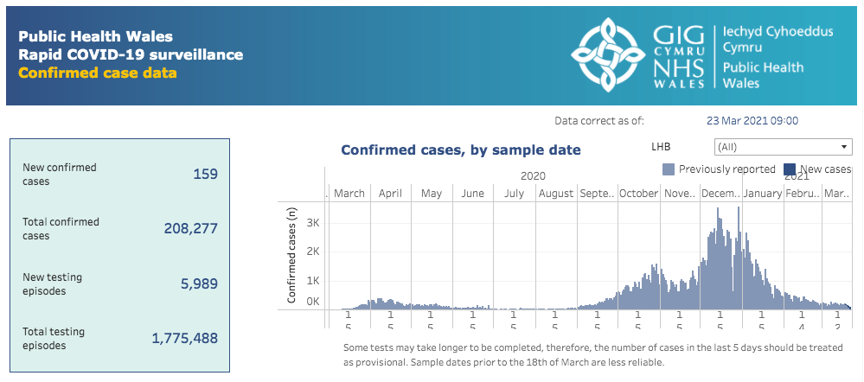Click the December month header
The image size is (864, 382).
pyautogui.click(x=721, y=194)
